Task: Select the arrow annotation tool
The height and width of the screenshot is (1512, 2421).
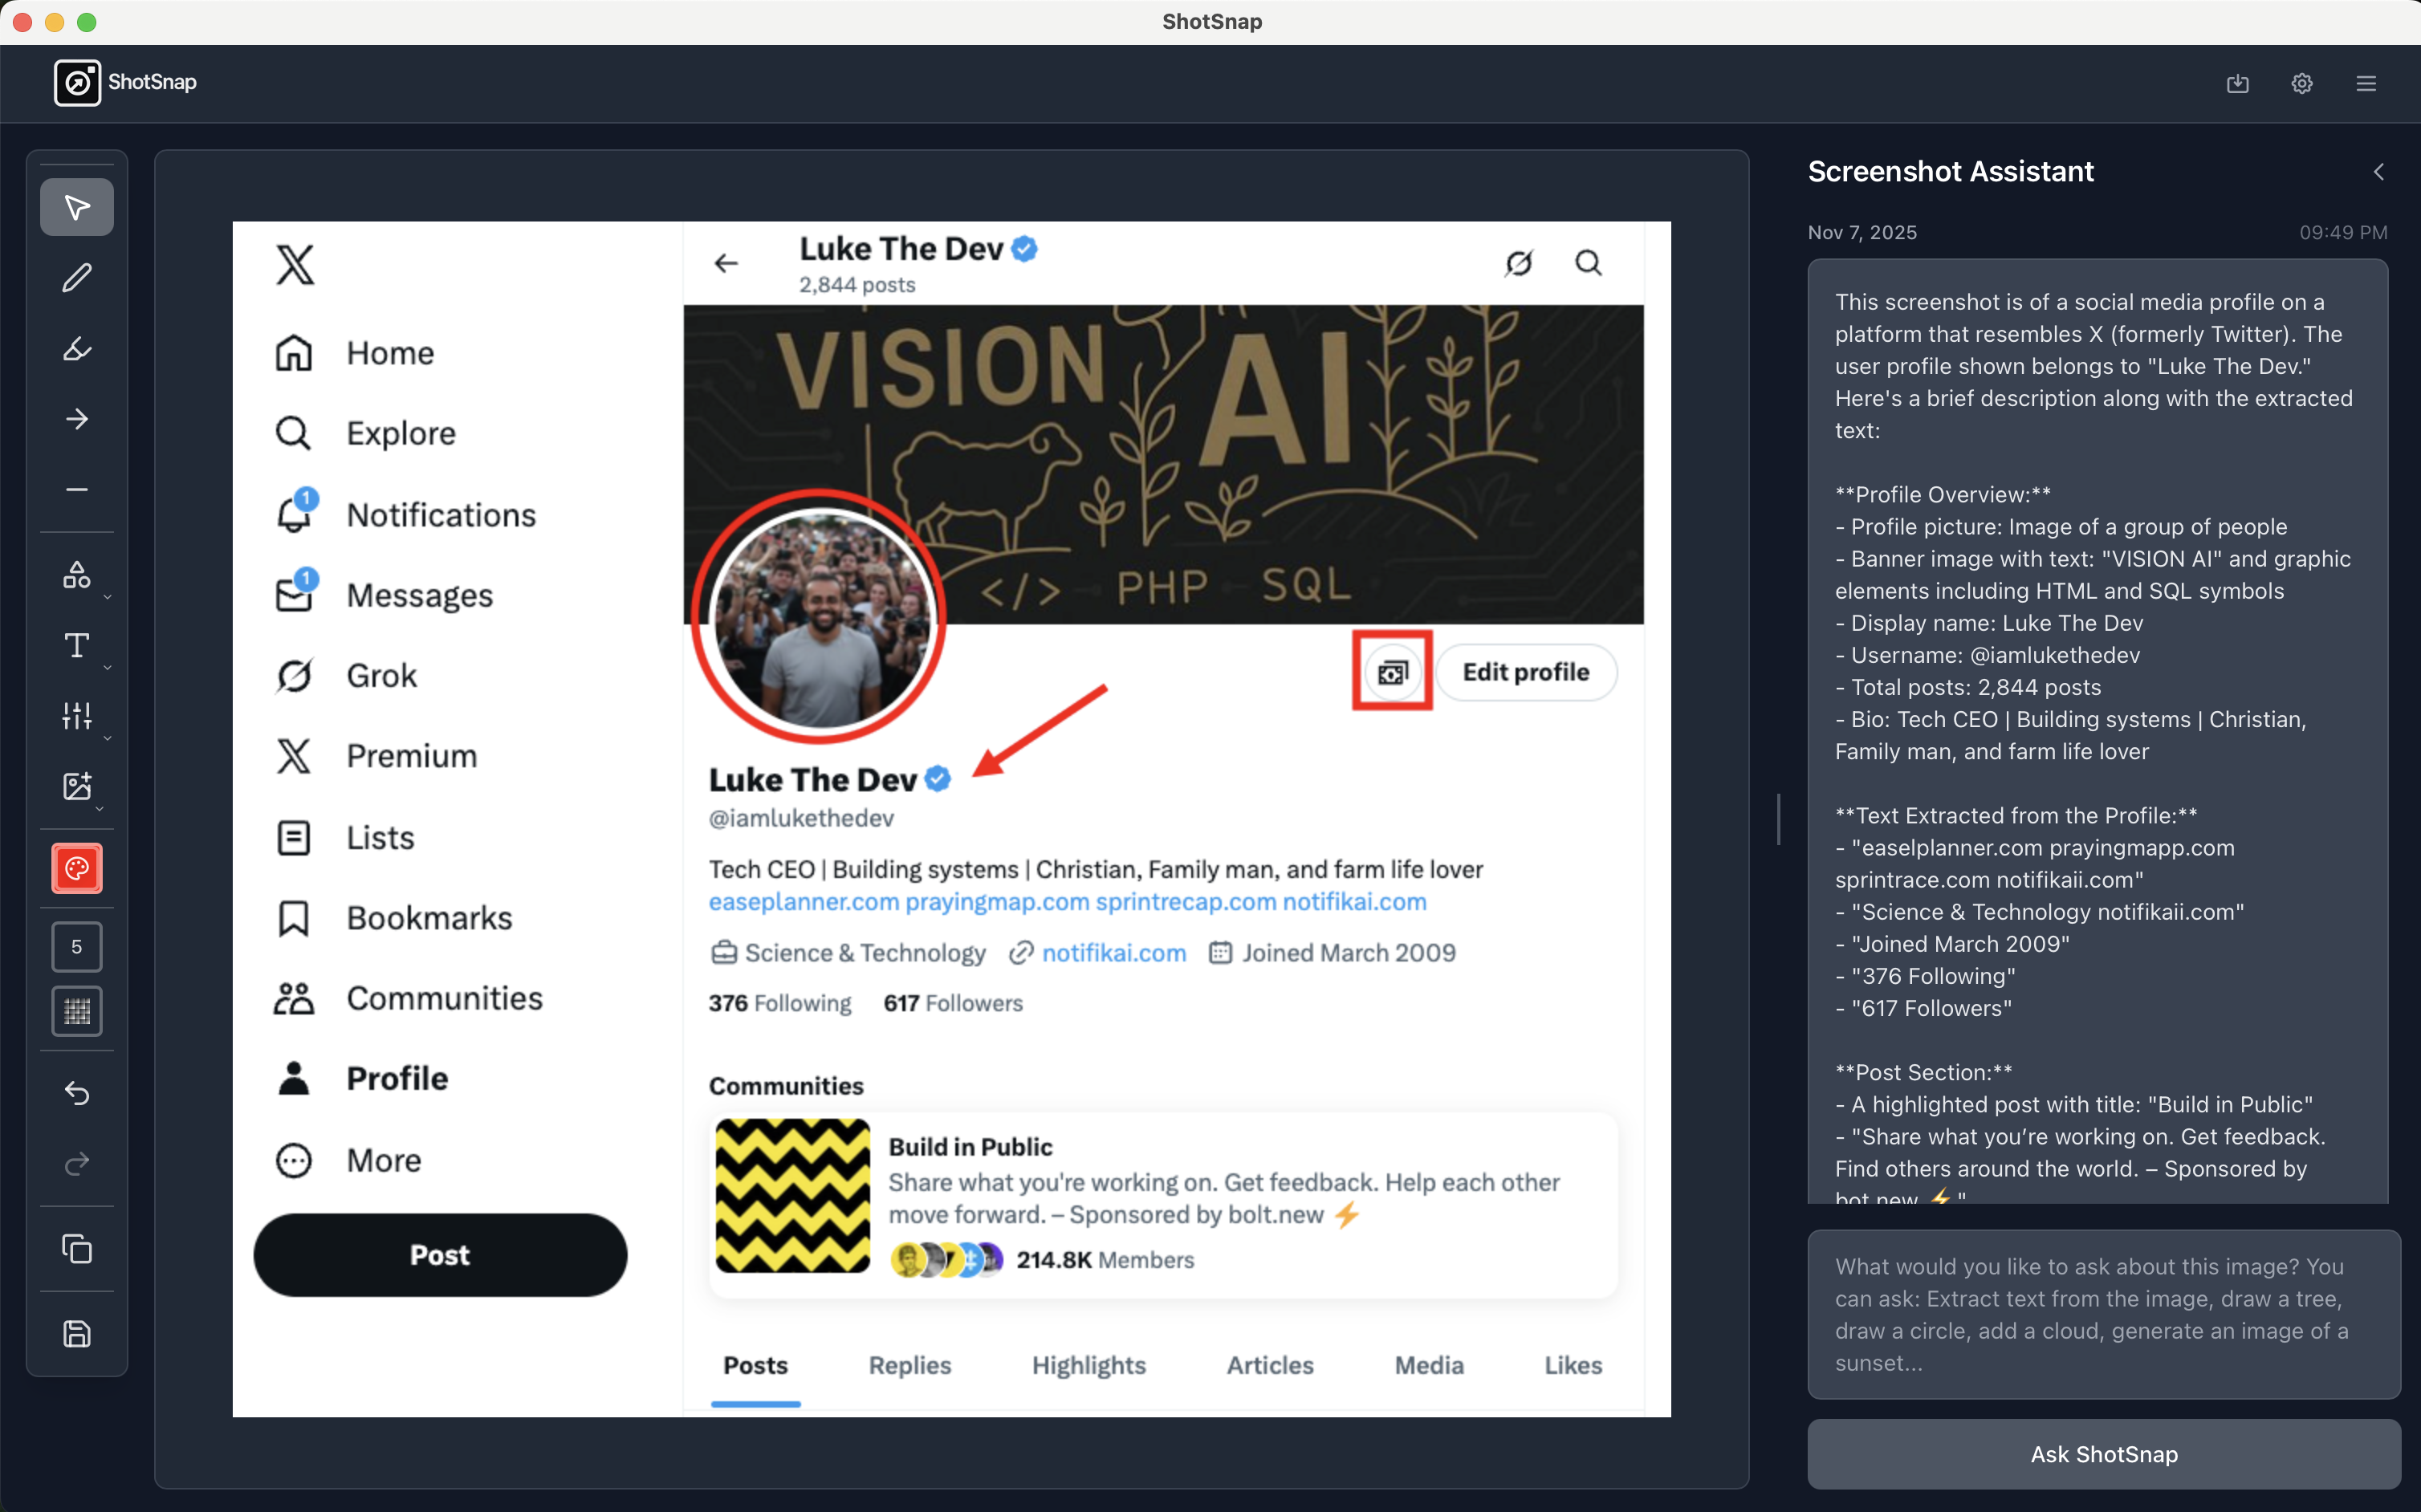Action: pyautogui.click(x=76, y=419)
